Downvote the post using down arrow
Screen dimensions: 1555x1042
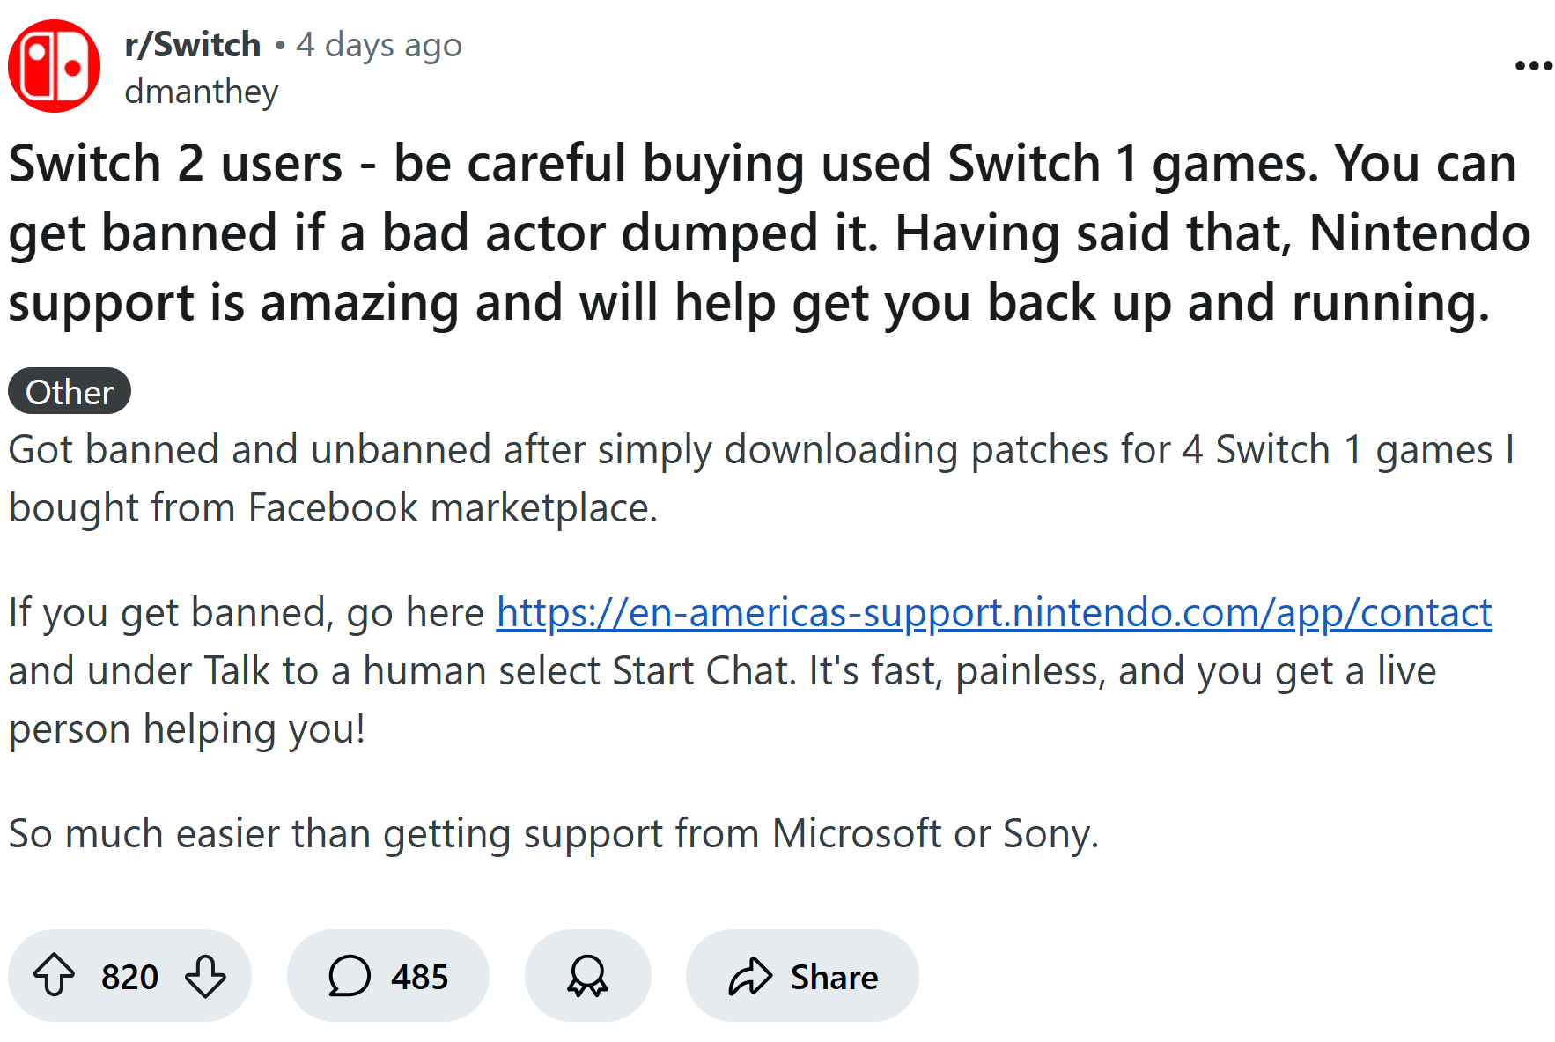pyautogui.click(x=206, y=976)
